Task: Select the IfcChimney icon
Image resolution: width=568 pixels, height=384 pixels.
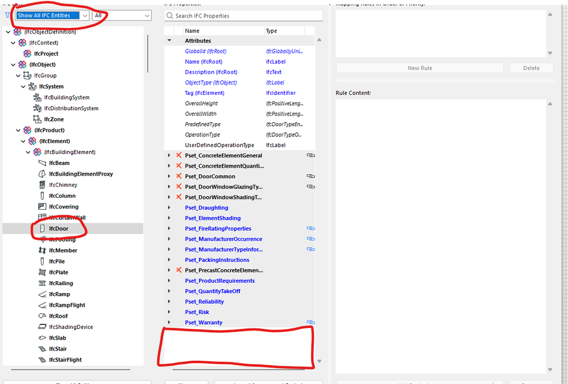Action: (x=42, y=185)
